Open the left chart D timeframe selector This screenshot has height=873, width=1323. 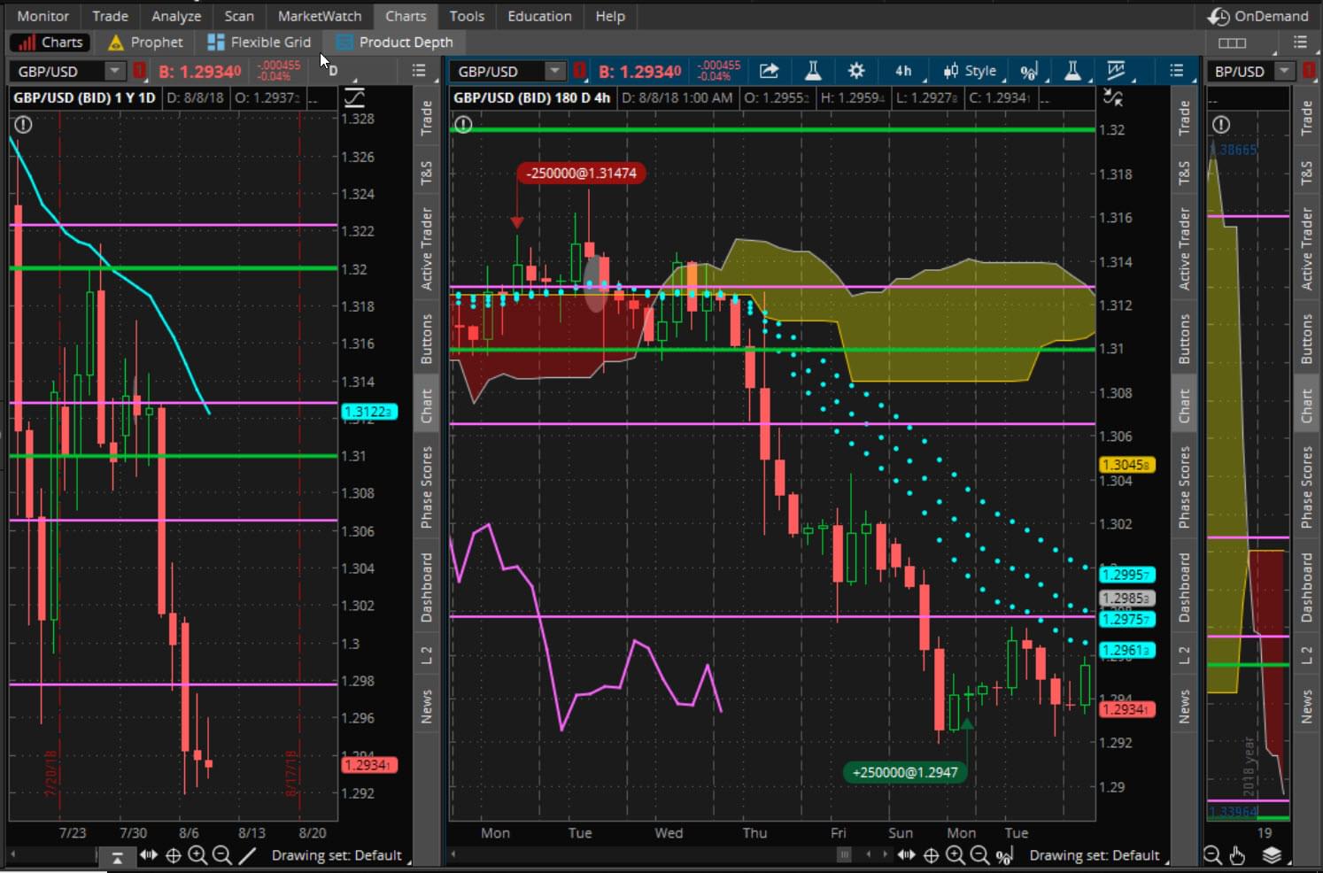point(333,71)
